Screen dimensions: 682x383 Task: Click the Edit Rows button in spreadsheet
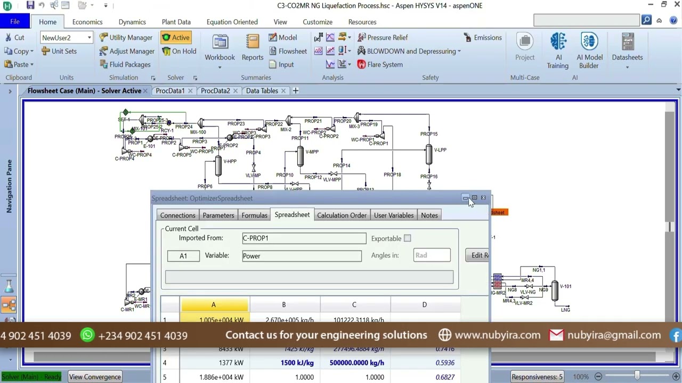coord(477,255)
